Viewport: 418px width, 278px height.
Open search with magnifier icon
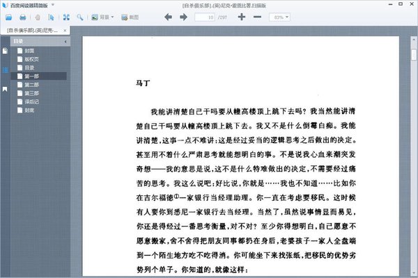(80, 17)
